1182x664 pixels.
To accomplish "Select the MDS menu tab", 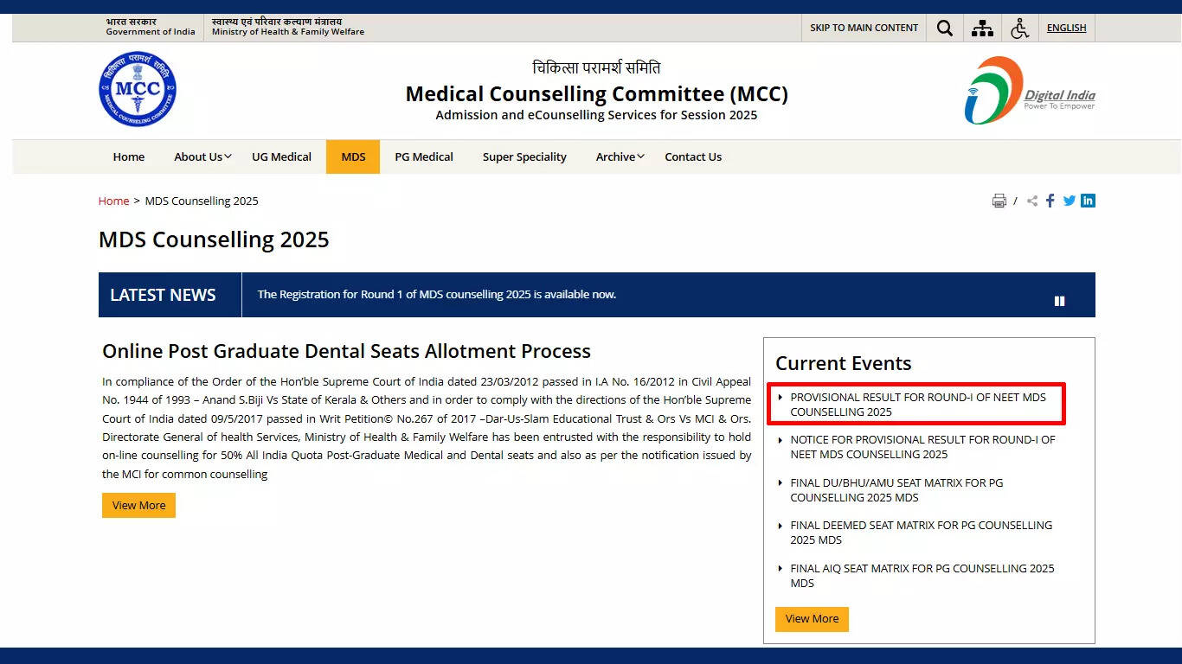I will click(353, 156).
